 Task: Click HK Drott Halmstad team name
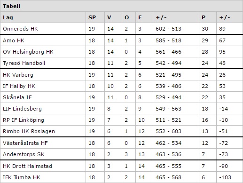pyautogui.click(x=27, y=166)
